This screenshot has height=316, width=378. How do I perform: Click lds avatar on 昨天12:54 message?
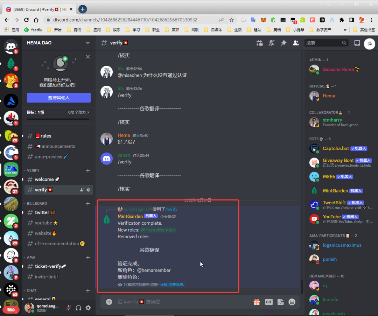[x=106, y=72]
